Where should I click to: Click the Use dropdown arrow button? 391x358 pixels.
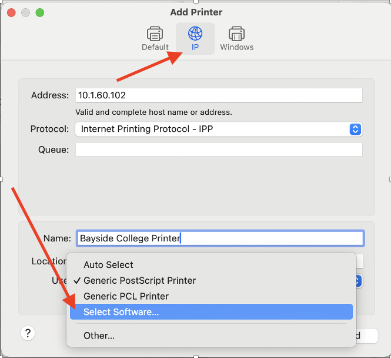point(358,281)
